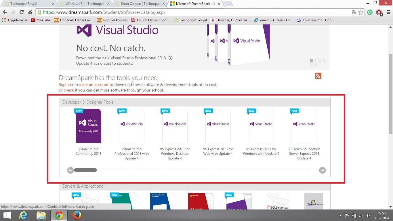Click the Sign in link
393x221 pixels.
point(65,85)
